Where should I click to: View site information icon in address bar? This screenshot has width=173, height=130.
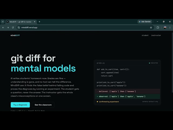point(19,28)
